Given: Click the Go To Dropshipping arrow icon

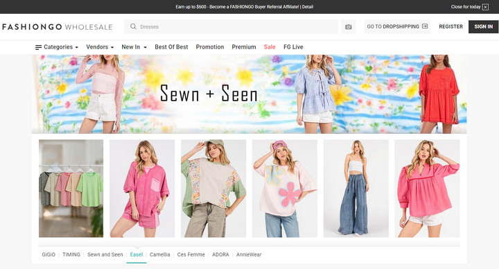Looking at the screenshot, I should click(x=425, y=26).
